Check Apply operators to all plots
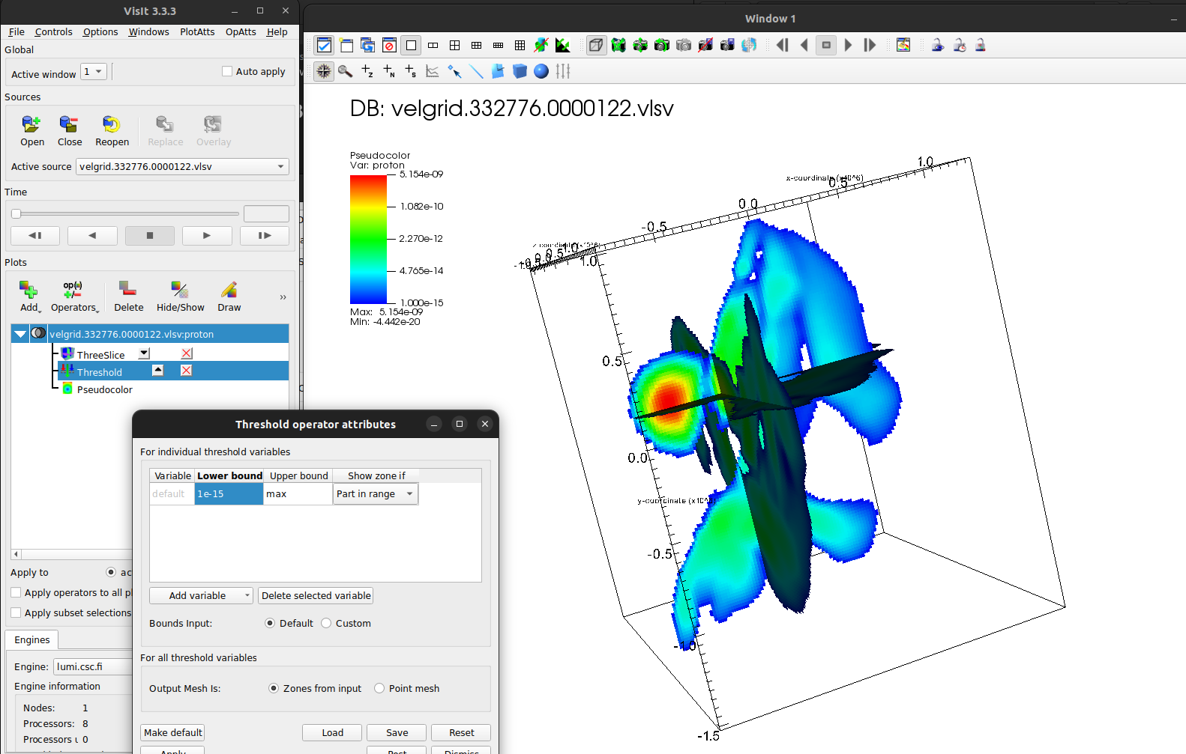 click(16, 592)
